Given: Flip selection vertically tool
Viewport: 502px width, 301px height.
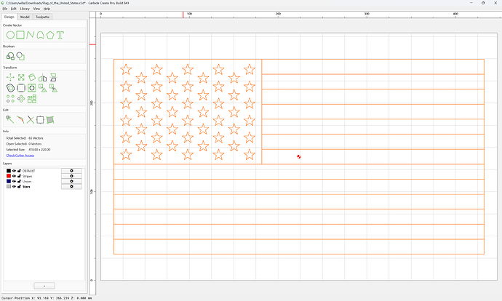Looking at the screenshot, I should point(53,77).
